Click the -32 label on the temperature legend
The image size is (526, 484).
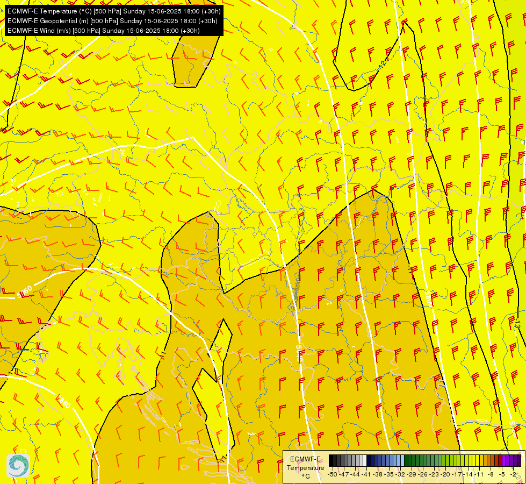[400, 474]
